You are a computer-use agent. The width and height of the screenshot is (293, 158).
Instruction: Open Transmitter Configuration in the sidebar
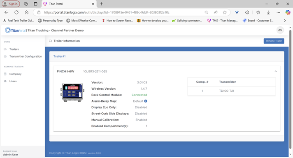(26, 56)
